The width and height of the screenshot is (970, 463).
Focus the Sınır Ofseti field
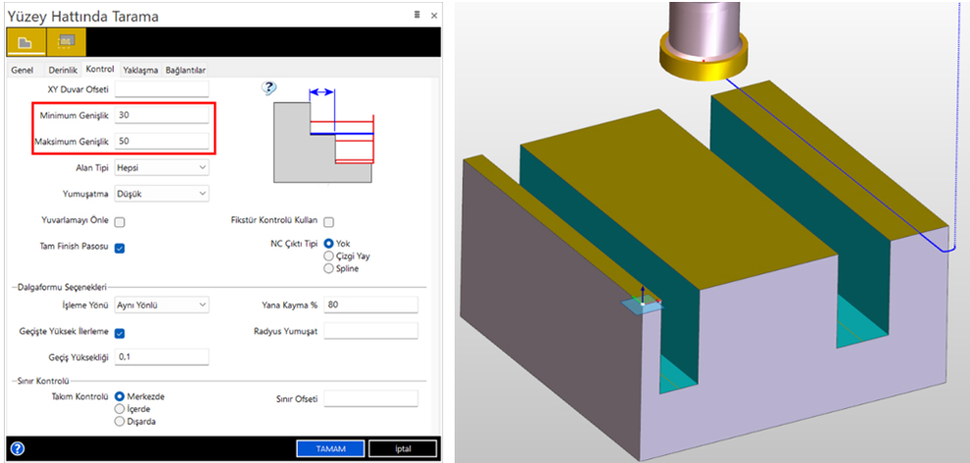[x=370, y=398]
